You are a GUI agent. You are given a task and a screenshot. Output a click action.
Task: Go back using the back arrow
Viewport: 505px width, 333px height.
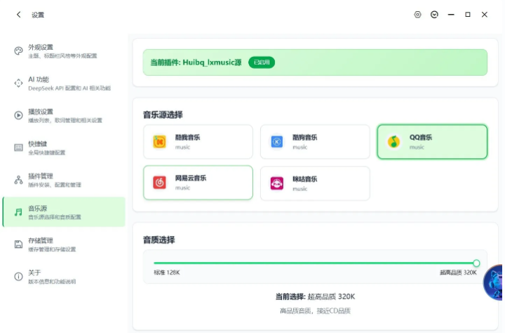19,15
